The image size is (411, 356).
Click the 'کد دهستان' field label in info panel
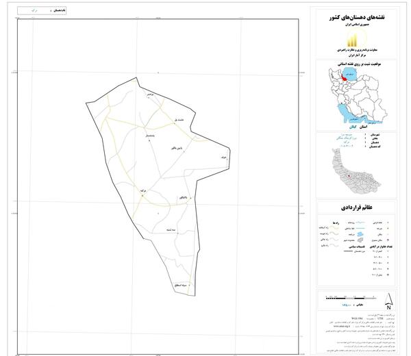pyautogui.click(x=375, y=147)
